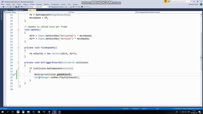Open Unity from the taskbar
Image resolution: width=203 pixels, height=114 pixels.
coord(49,112)
